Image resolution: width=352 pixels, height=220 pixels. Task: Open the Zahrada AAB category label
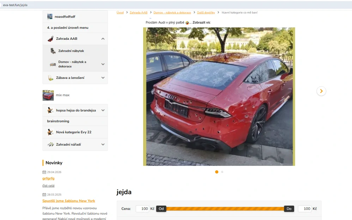point(66,38)
